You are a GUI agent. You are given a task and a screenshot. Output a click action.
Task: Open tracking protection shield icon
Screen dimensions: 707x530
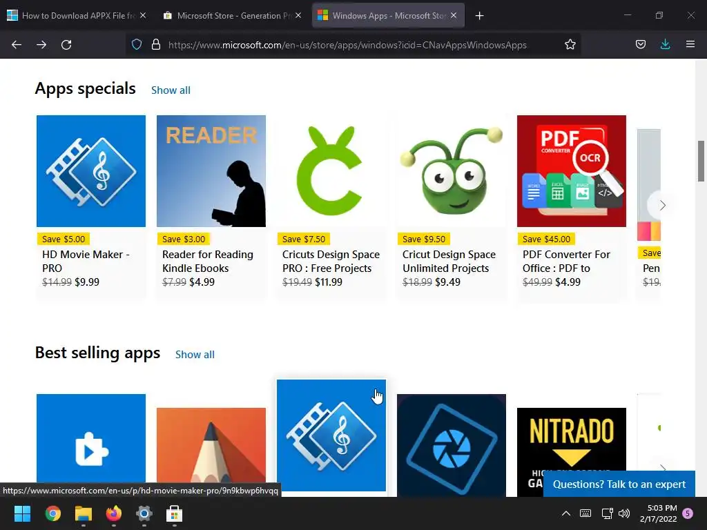click(137, 45)
